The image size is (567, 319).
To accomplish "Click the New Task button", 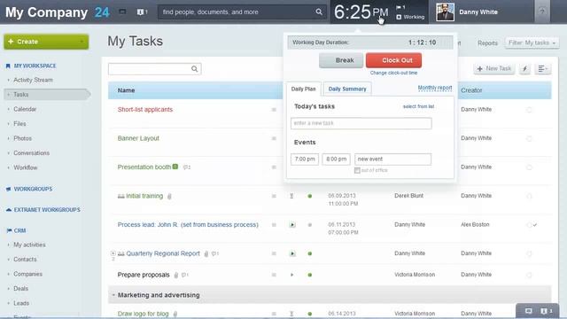I will [x=494, y=69].
